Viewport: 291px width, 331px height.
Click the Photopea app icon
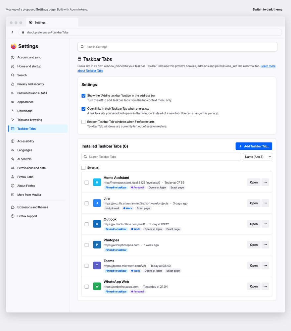[97, 245]
